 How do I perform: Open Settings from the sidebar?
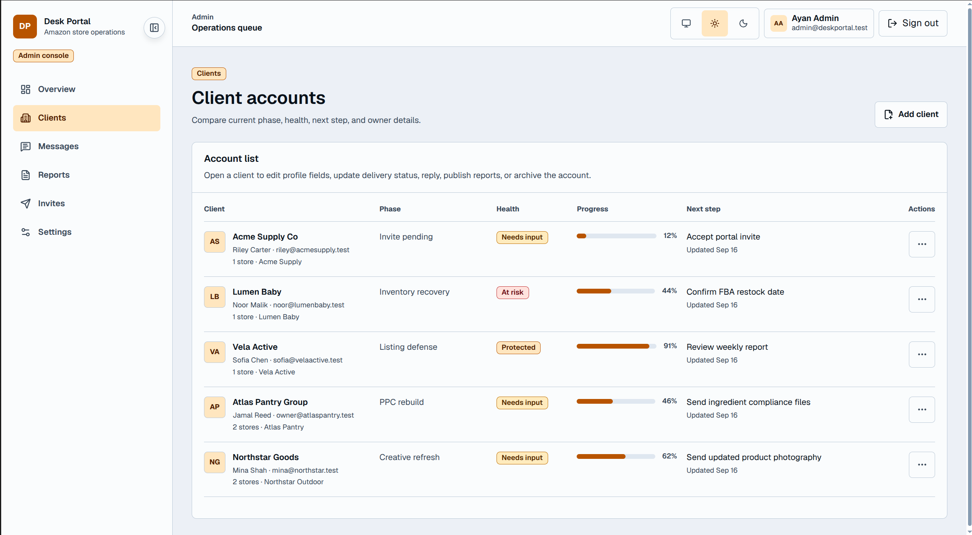87,232
